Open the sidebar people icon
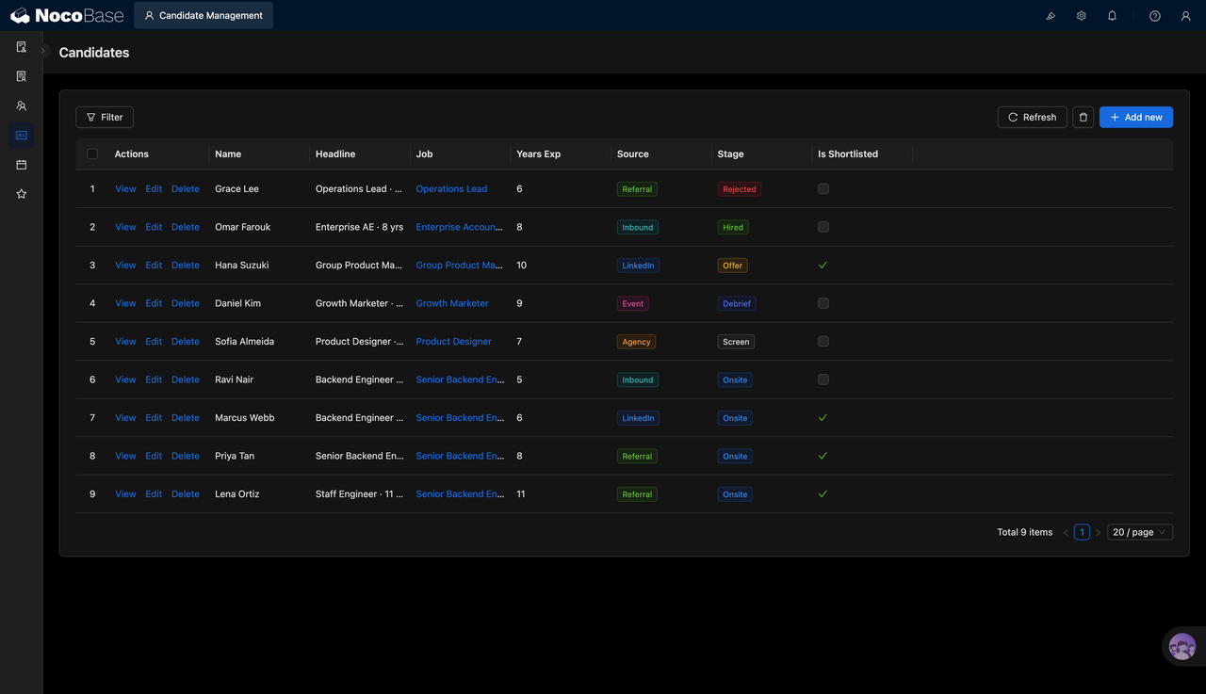1206x694 pixels. click(21, 105)
